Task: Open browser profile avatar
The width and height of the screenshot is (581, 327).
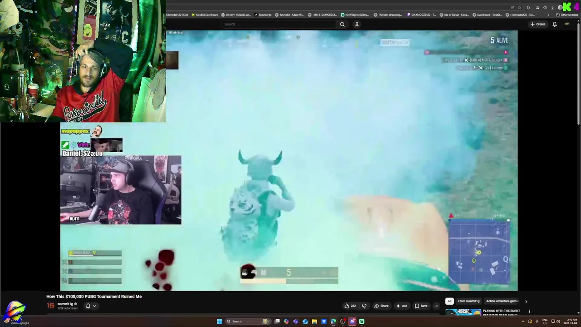Action: (x=561, y=7)
